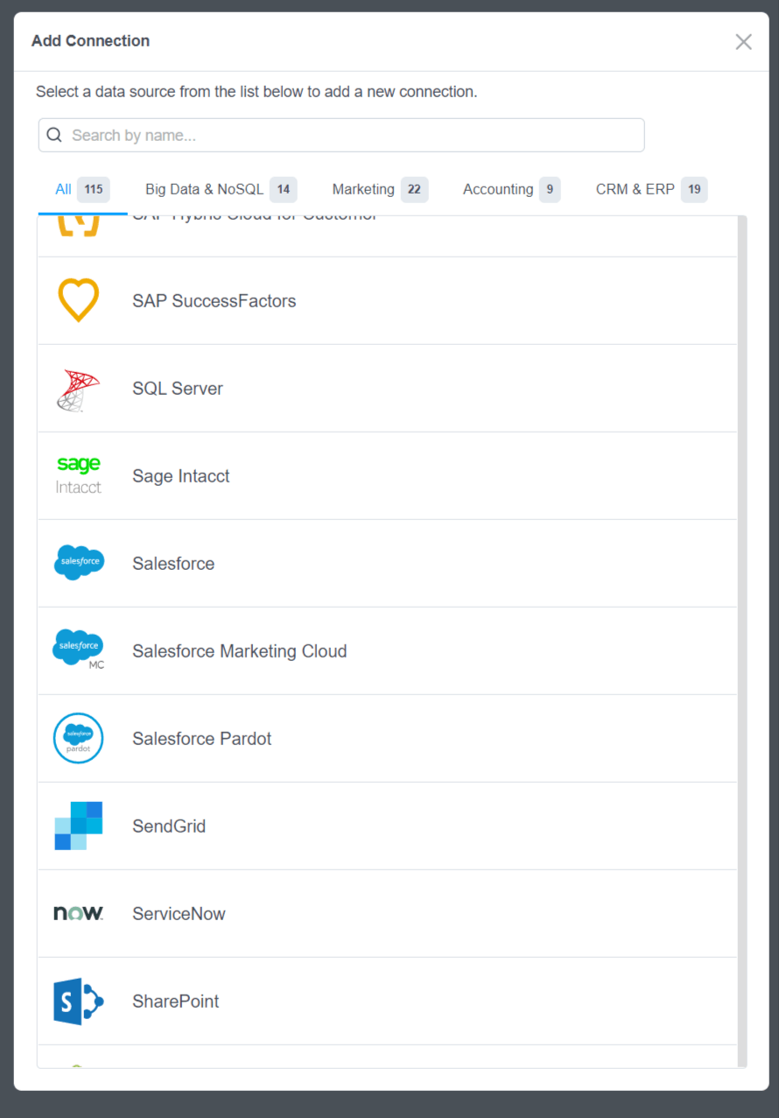Click the SAP SuccessFactors heart icon
Screen dimensions: 779x1118
pyautogui.click(x=78, y=300)
